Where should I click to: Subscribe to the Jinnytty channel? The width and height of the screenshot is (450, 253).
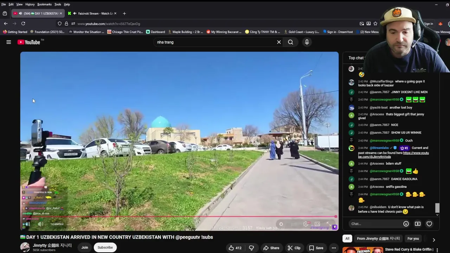coord(105,247)
